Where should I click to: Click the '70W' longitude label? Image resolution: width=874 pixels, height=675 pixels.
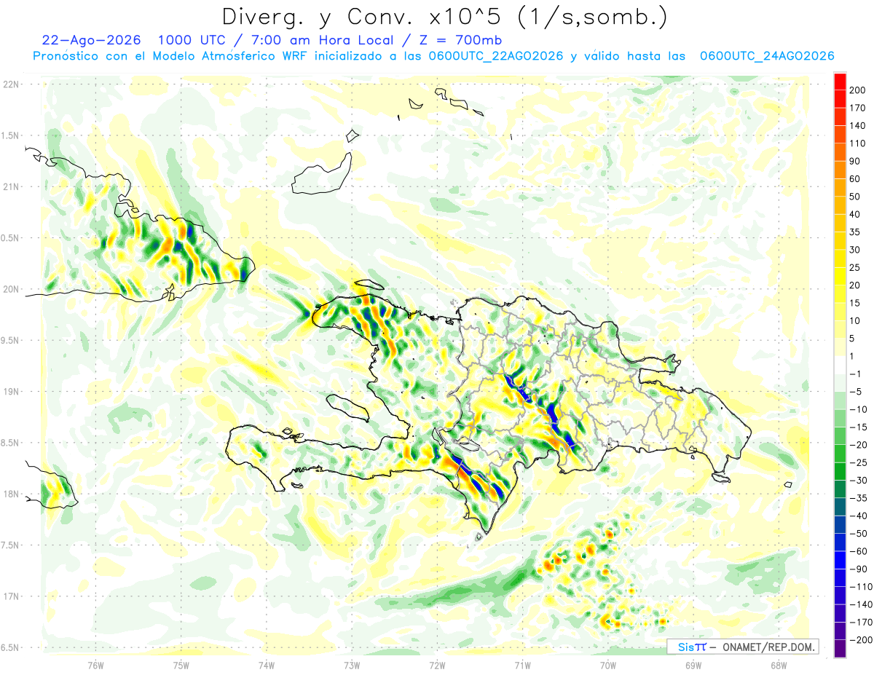point(608,665)
